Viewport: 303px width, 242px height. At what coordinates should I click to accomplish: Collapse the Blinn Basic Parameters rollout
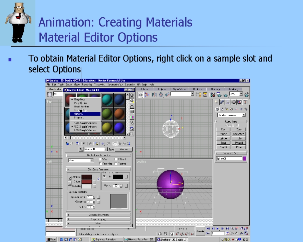click(98, 169)
